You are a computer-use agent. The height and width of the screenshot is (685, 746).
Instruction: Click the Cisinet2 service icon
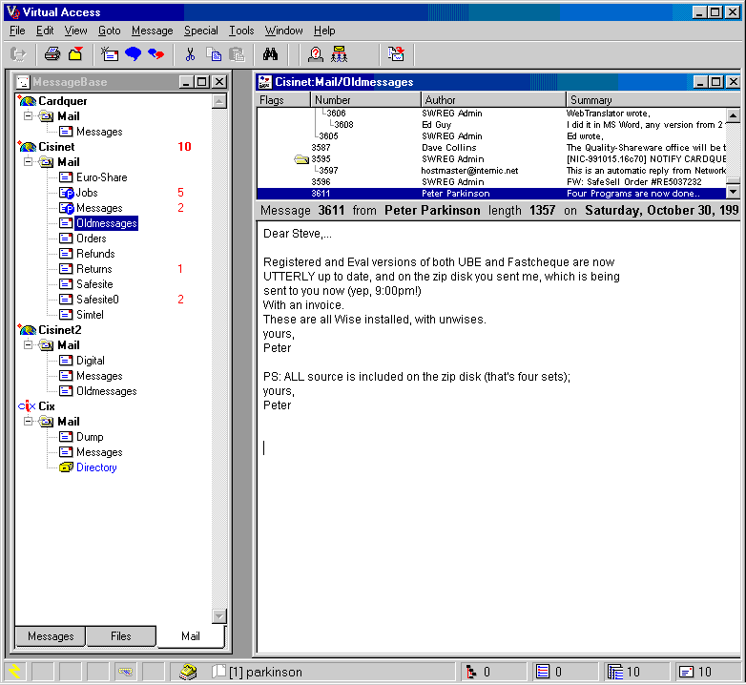[x=27, y=330]
